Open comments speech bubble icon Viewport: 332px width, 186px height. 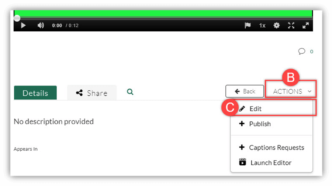point(301,51)
